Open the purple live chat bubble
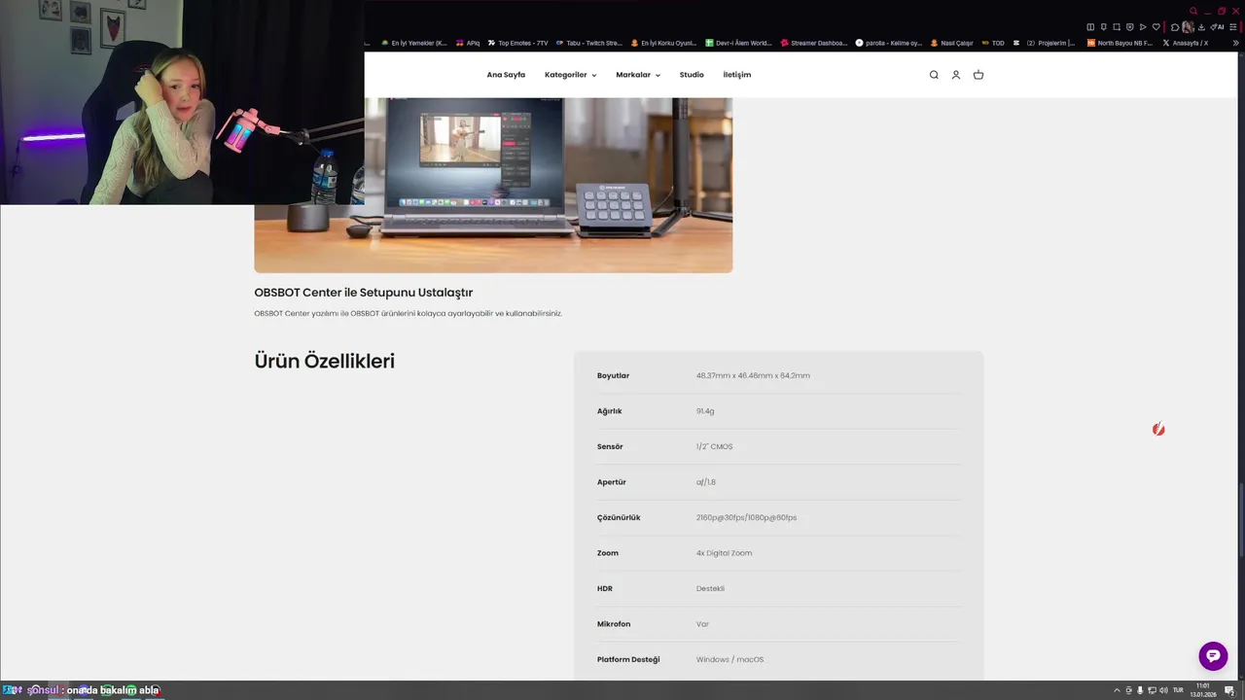The image size is (1245, 700). (1213, 656)
